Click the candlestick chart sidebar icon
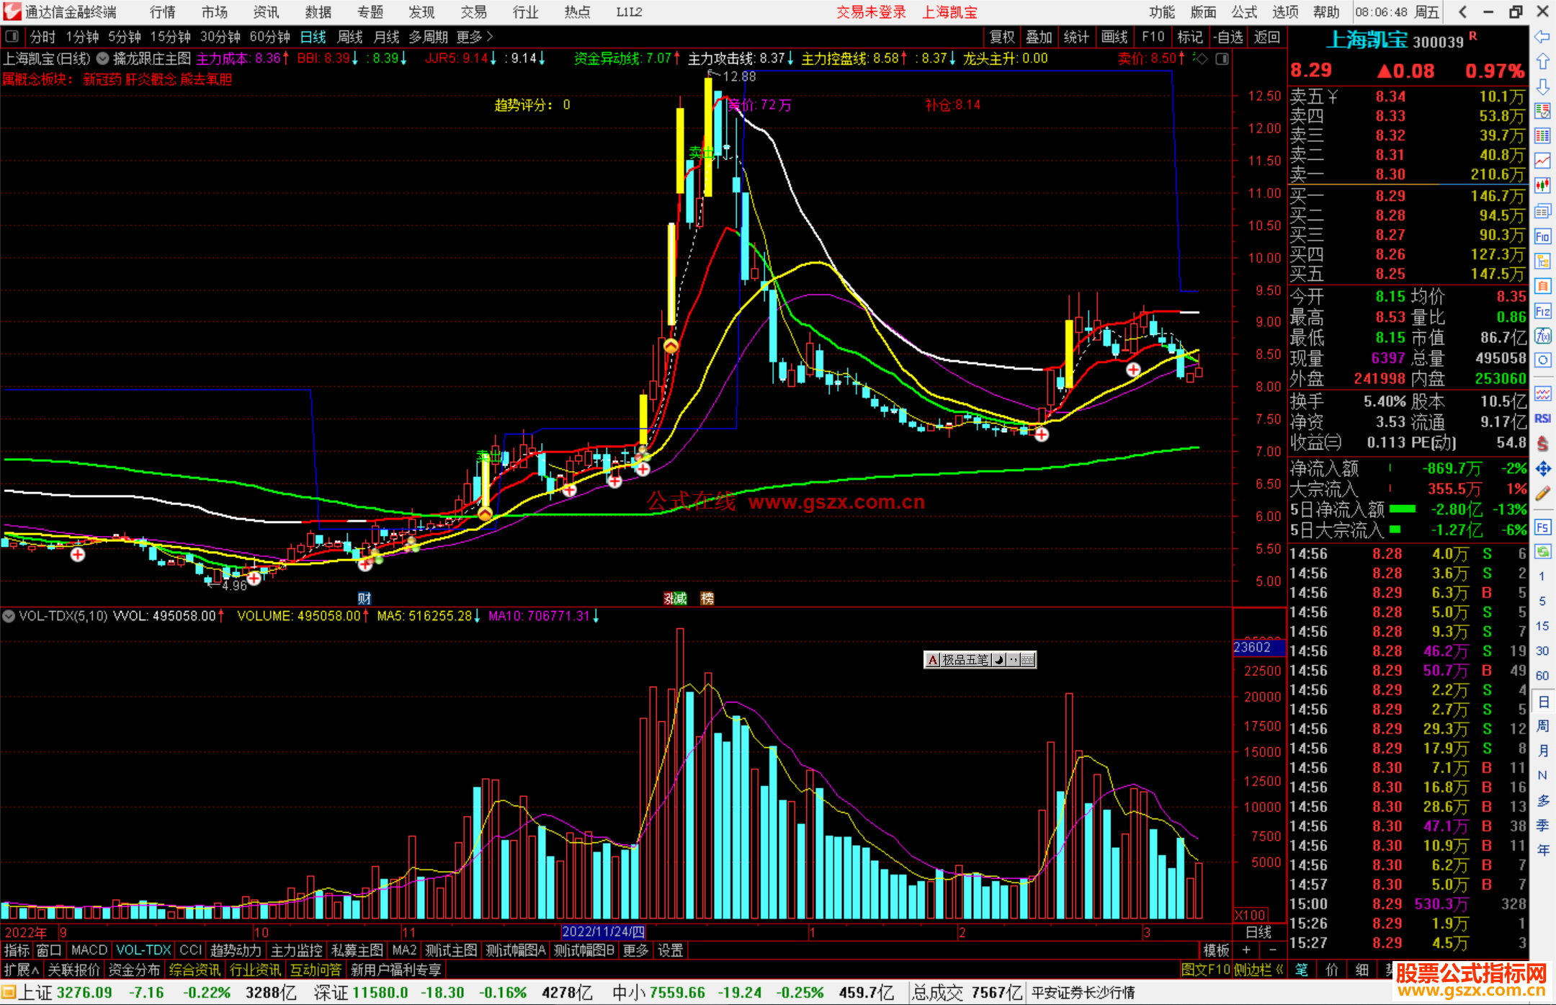Viewport: 1556px width, 1005px height. [1542, 186]
